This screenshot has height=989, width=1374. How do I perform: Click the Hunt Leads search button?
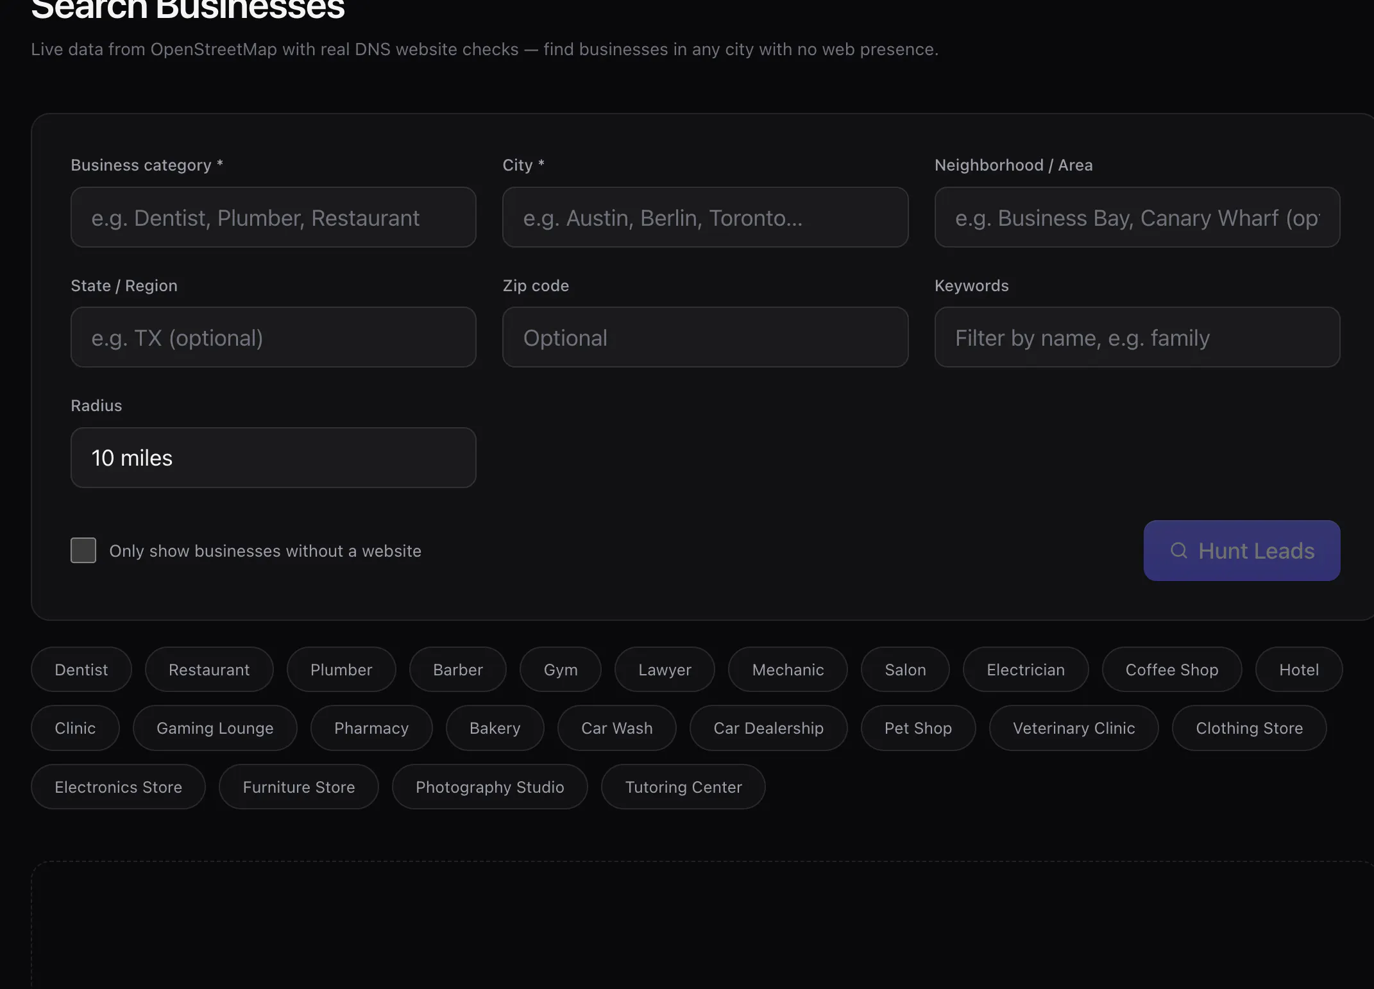pyautogui.click(x=1241, y=550)
